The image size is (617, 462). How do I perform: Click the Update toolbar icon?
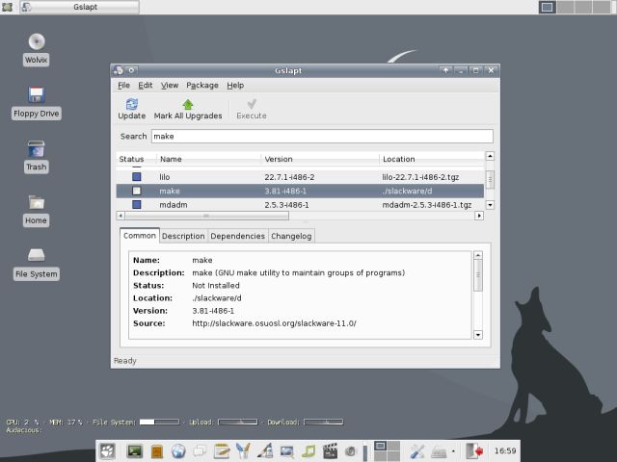(131, 104)
